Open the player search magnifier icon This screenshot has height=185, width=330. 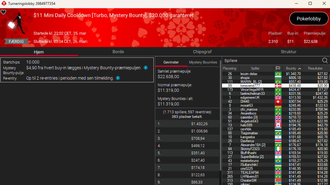click(325, 60)
